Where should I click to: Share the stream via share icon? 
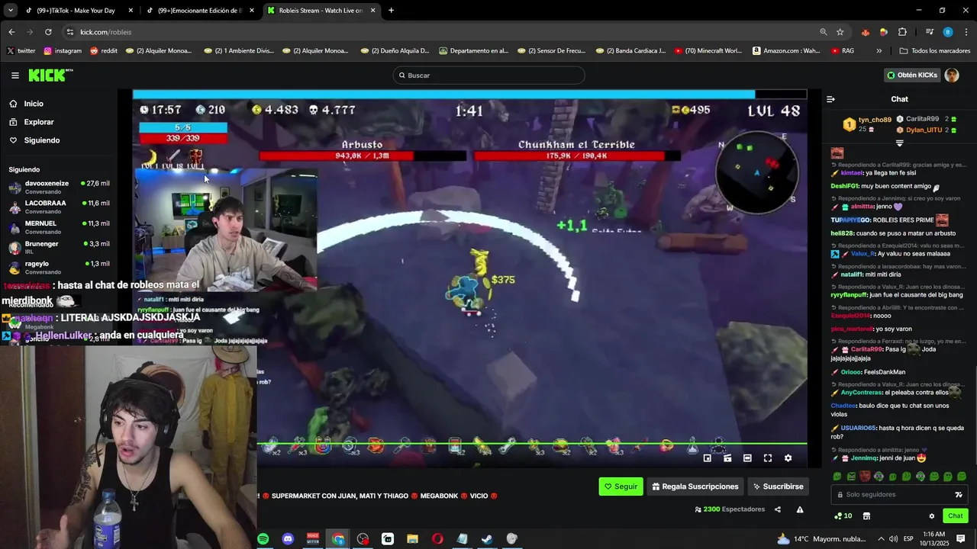778,509
